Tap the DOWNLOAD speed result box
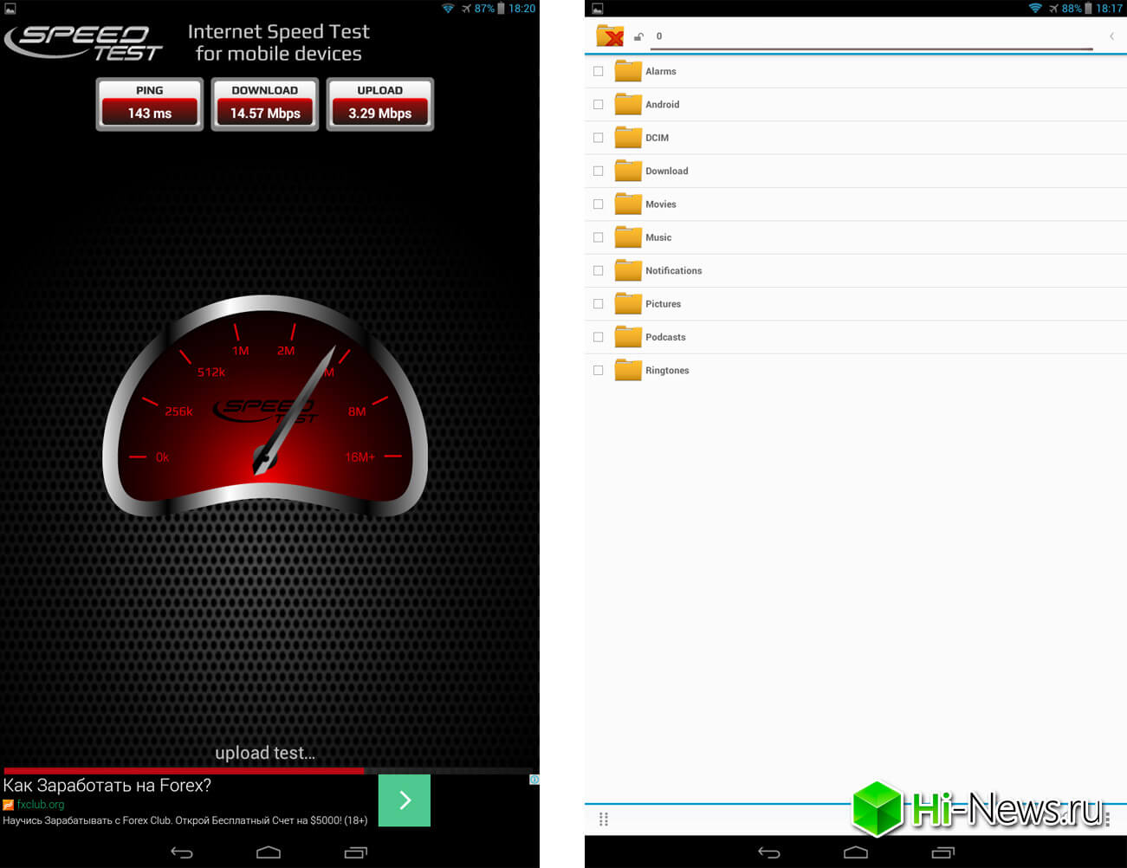Viewport: 1127px width, 868px height. 265,105
